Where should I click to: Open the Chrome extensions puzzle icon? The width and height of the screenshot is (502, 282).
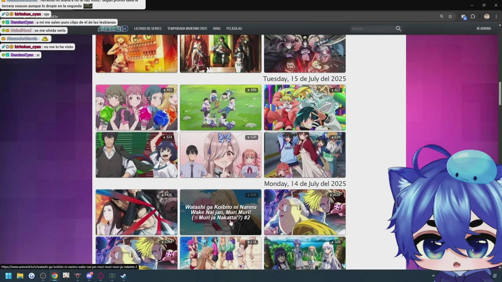(473, 16)
